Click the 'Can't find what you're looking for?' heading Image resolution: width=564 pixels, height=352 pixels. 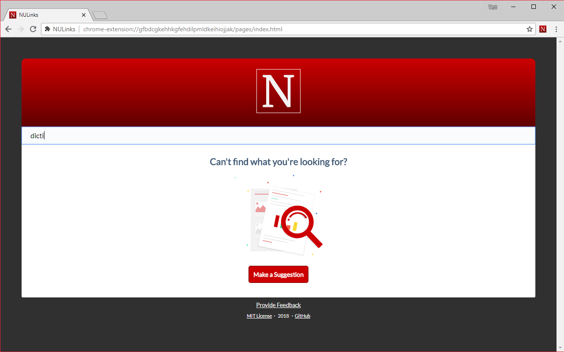[278, 161]
